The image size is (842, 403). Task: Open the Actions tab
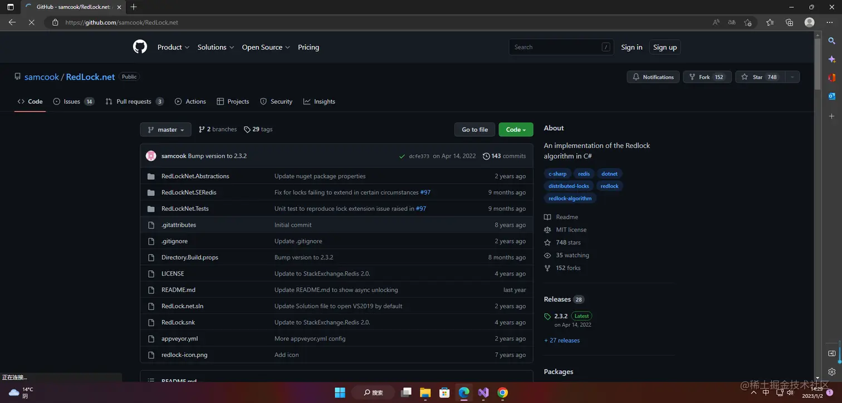pos(190,101)
